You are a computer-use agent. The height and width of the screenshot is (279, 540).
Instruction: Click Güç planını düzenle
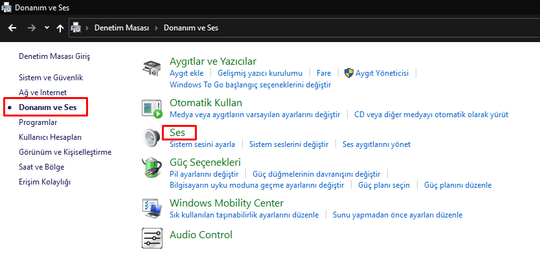coord(458,185)
